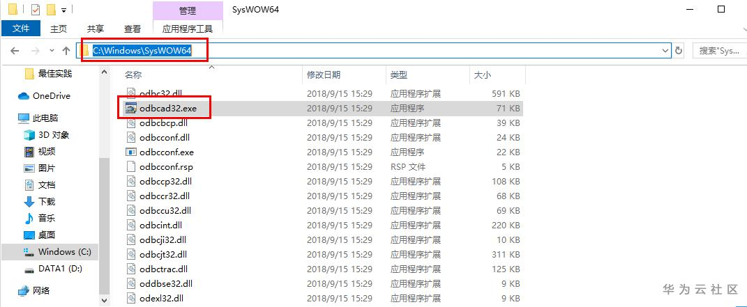Select the odbcint.dll file icon
Viewport: 747px width, 307px height.
point(131,225)
